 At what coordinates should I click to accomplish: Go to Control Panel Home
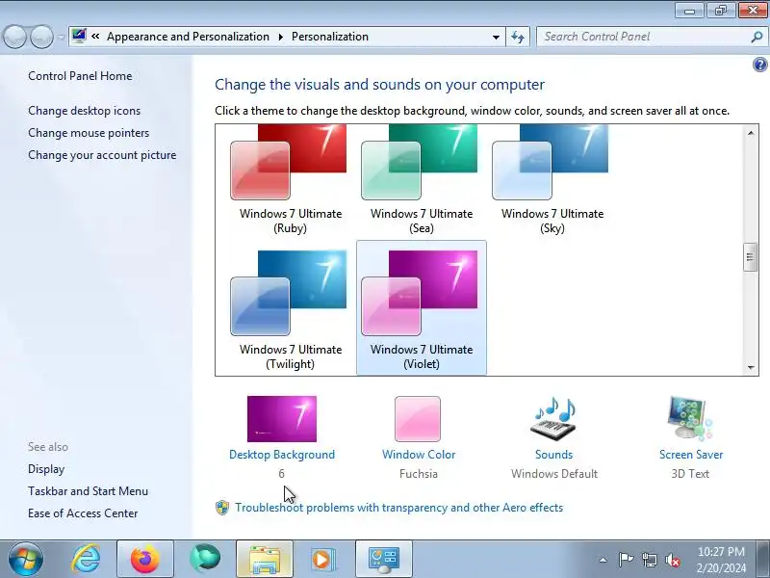(80, 76)
